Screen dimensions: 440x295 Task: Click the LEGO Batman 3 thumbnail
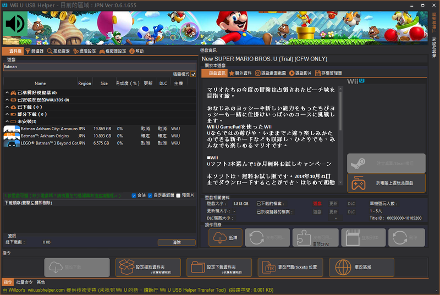12,143
